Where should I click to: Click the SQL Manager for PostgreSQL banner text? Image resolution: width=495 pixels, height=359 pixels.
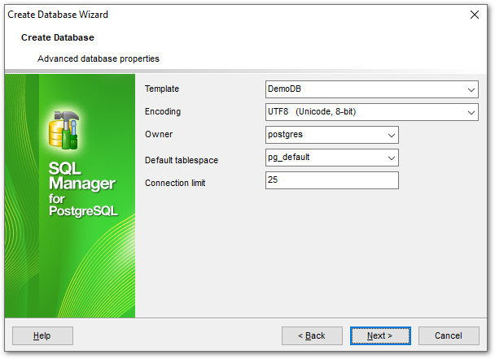(83, 189)
